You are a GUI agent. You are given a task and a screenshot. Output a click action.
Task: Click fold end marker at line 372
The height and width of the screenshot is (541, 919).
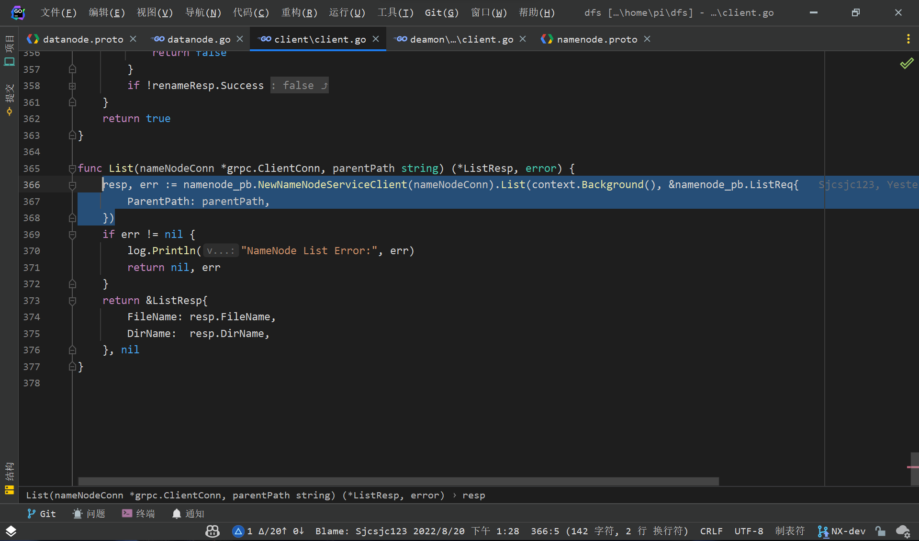point(72,284)
